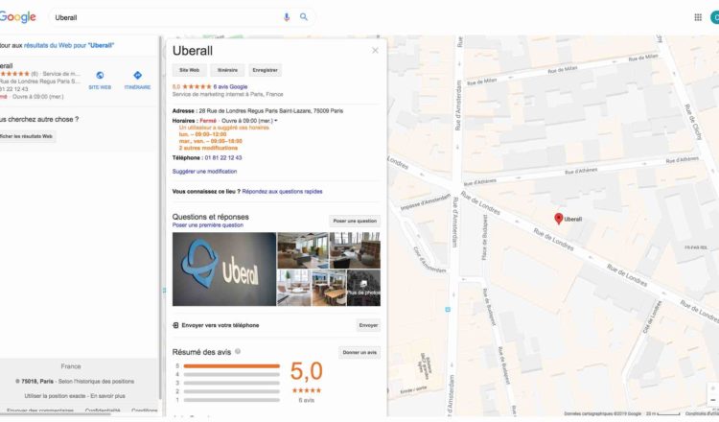Select the 1-star rating bar
719x422 pixels.
(232, 400)
